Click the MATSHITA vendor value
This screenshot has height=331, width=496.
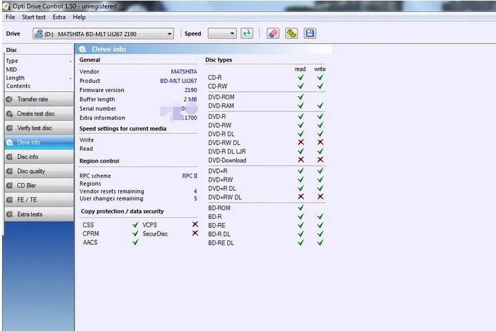(184, 71)
